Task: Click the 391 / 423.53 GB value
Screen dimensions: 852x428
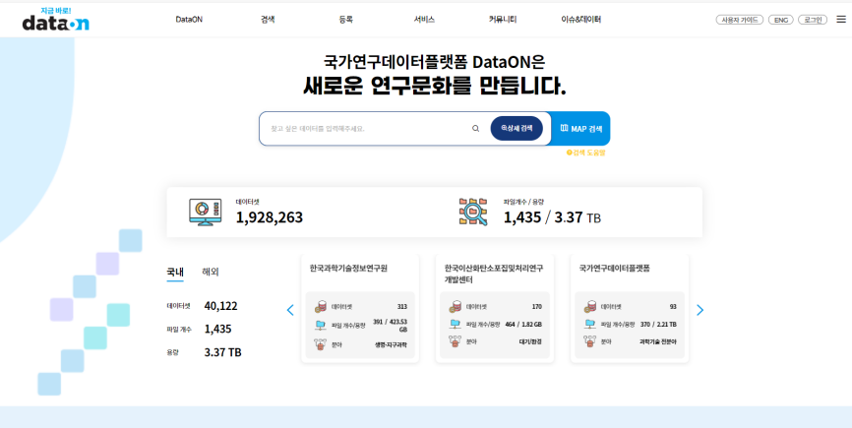Action: [x=391, y=326]
